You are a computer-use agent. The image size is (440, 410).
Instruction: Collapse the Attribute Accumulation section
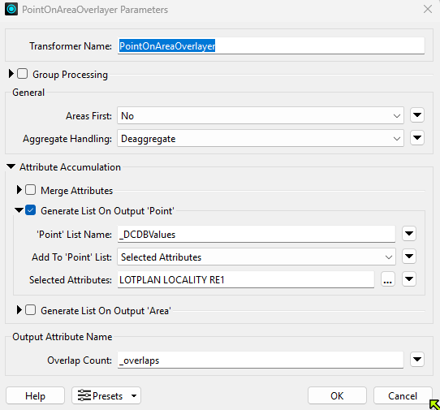point(11,166)
